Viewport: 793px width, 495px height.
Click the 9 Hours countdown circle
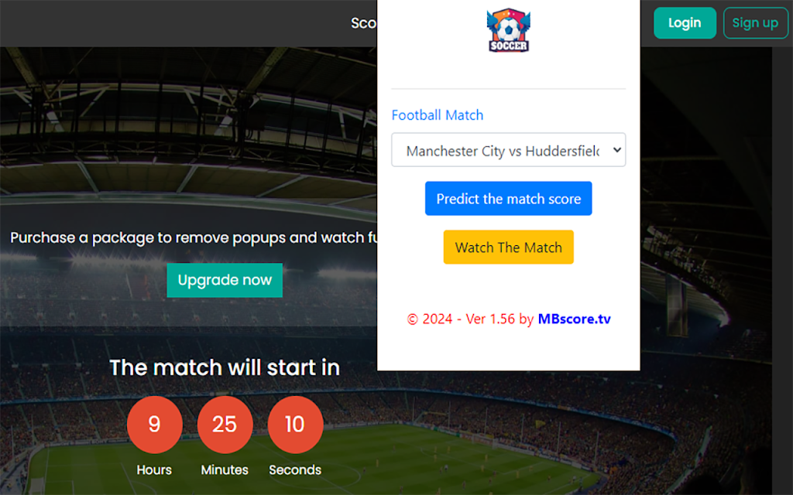point(154,425)
